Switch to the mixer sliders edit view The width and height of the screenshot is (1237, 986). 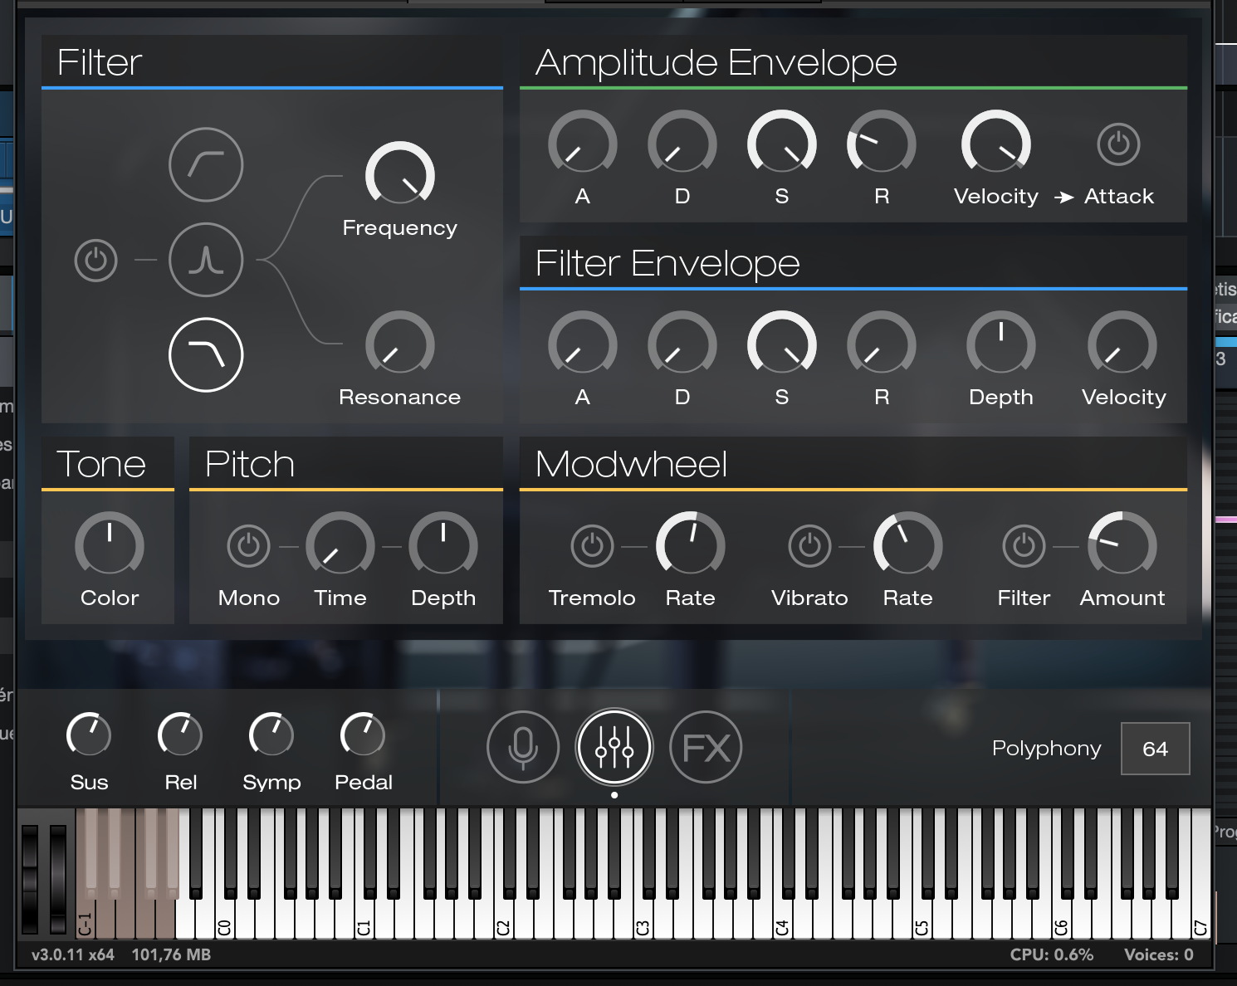(x=614, y=747)
